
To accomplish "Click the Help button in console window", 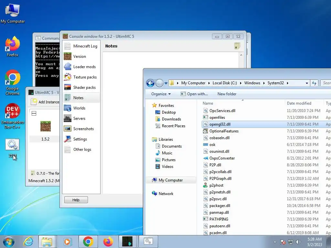I will (76, 200).
